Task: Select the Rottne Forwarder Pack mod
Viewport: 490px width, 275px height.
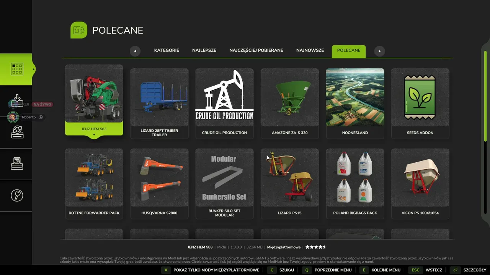Action: coord(94,184)
